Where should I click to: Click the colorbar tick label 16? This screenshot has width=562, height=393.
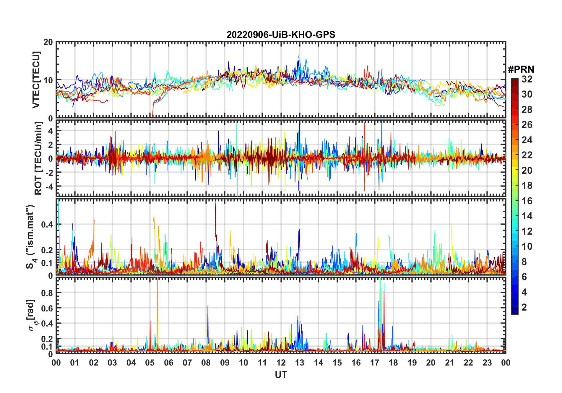click(527, 201)
